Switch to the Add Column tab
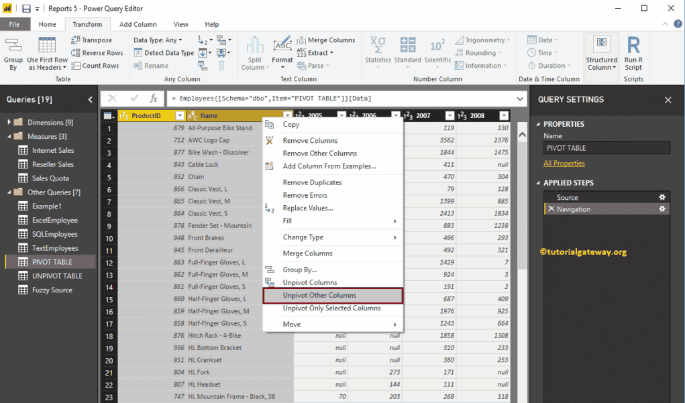The image size is (685, 403). click(138, 24)
